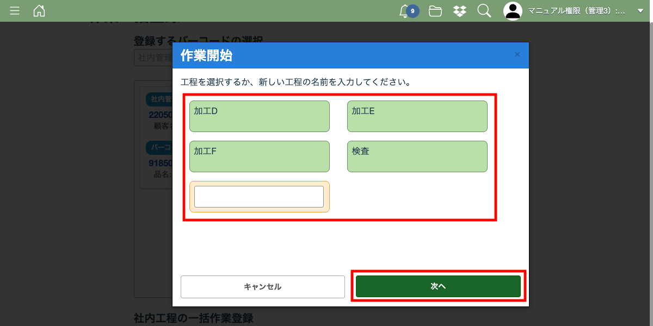Open the notifications bell
This screenshot has width=653, height=326.
[404, 11]
